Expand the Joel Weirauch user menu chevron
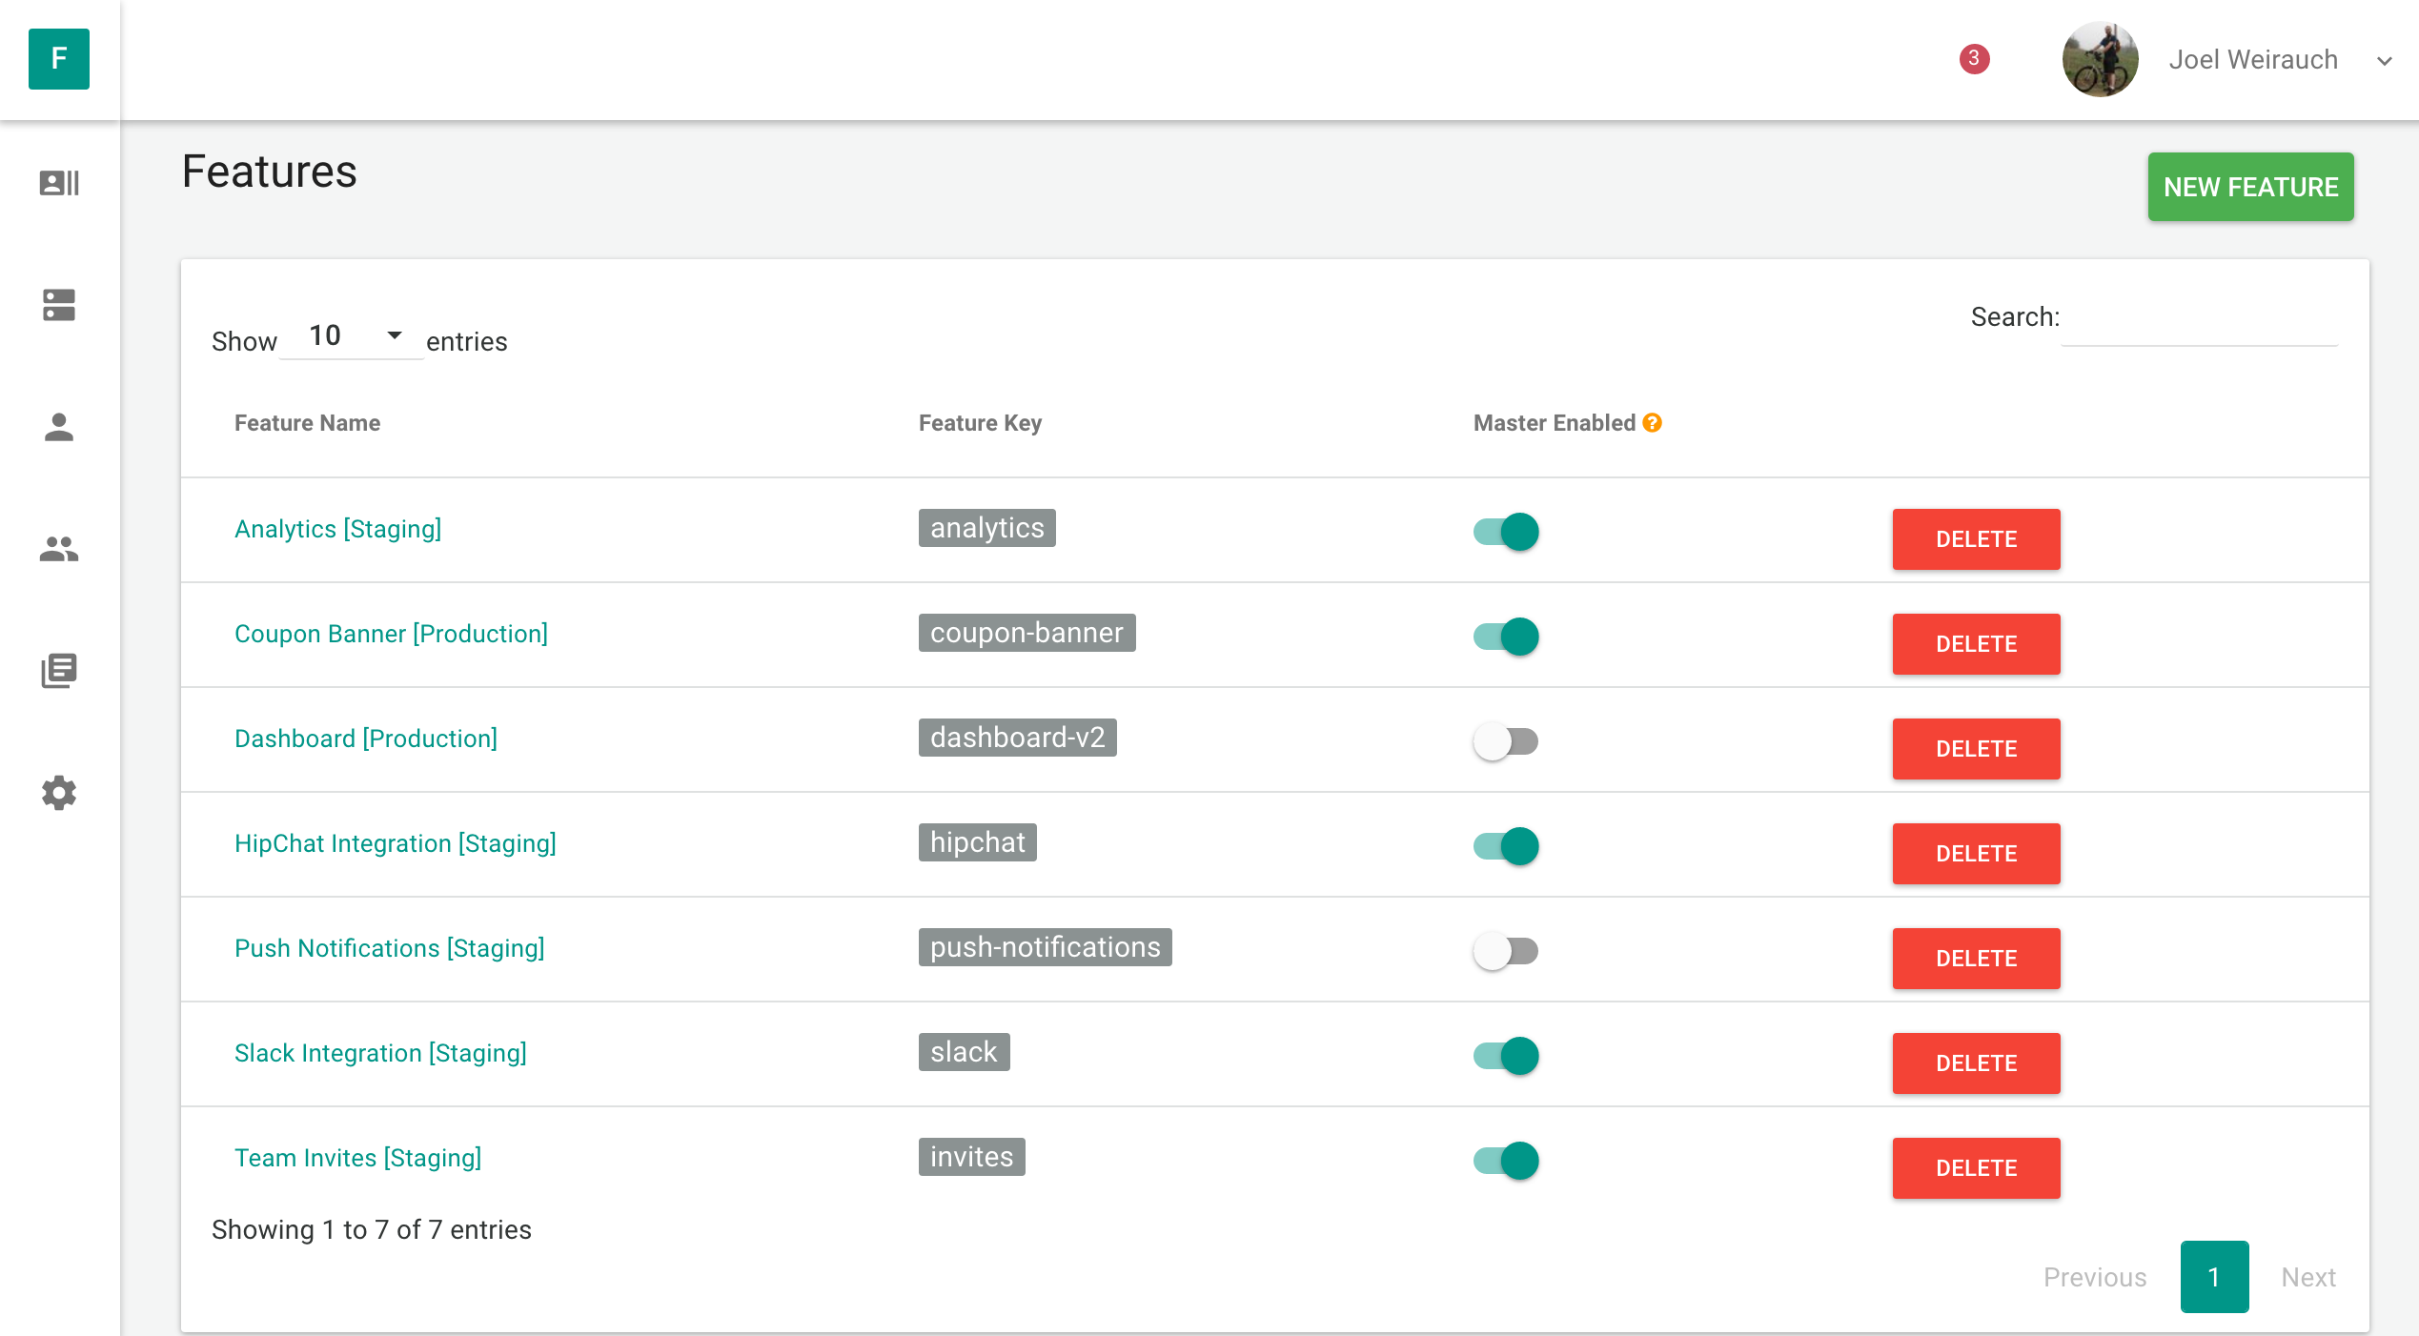The image size is (2419, 1336). coord(2384,61)
